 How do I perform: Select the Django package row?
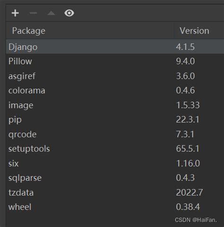tap(115, 47)
